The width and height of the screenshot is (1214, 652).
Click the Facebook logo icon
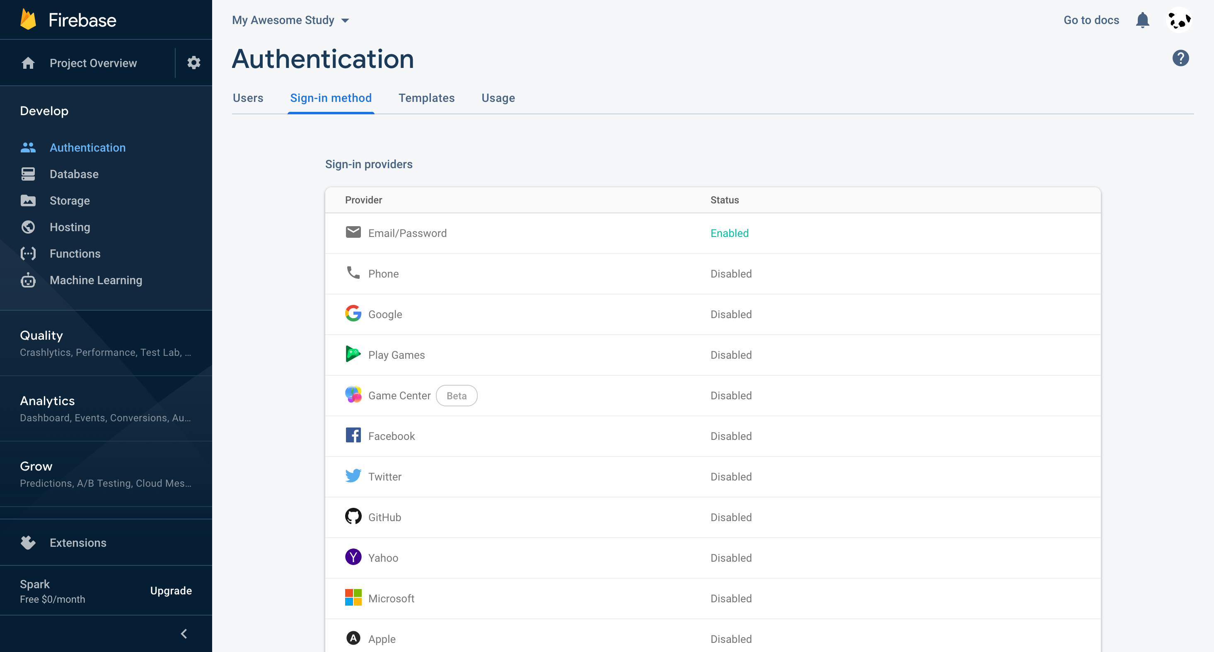pyautogui.click(x=353, y=435)
